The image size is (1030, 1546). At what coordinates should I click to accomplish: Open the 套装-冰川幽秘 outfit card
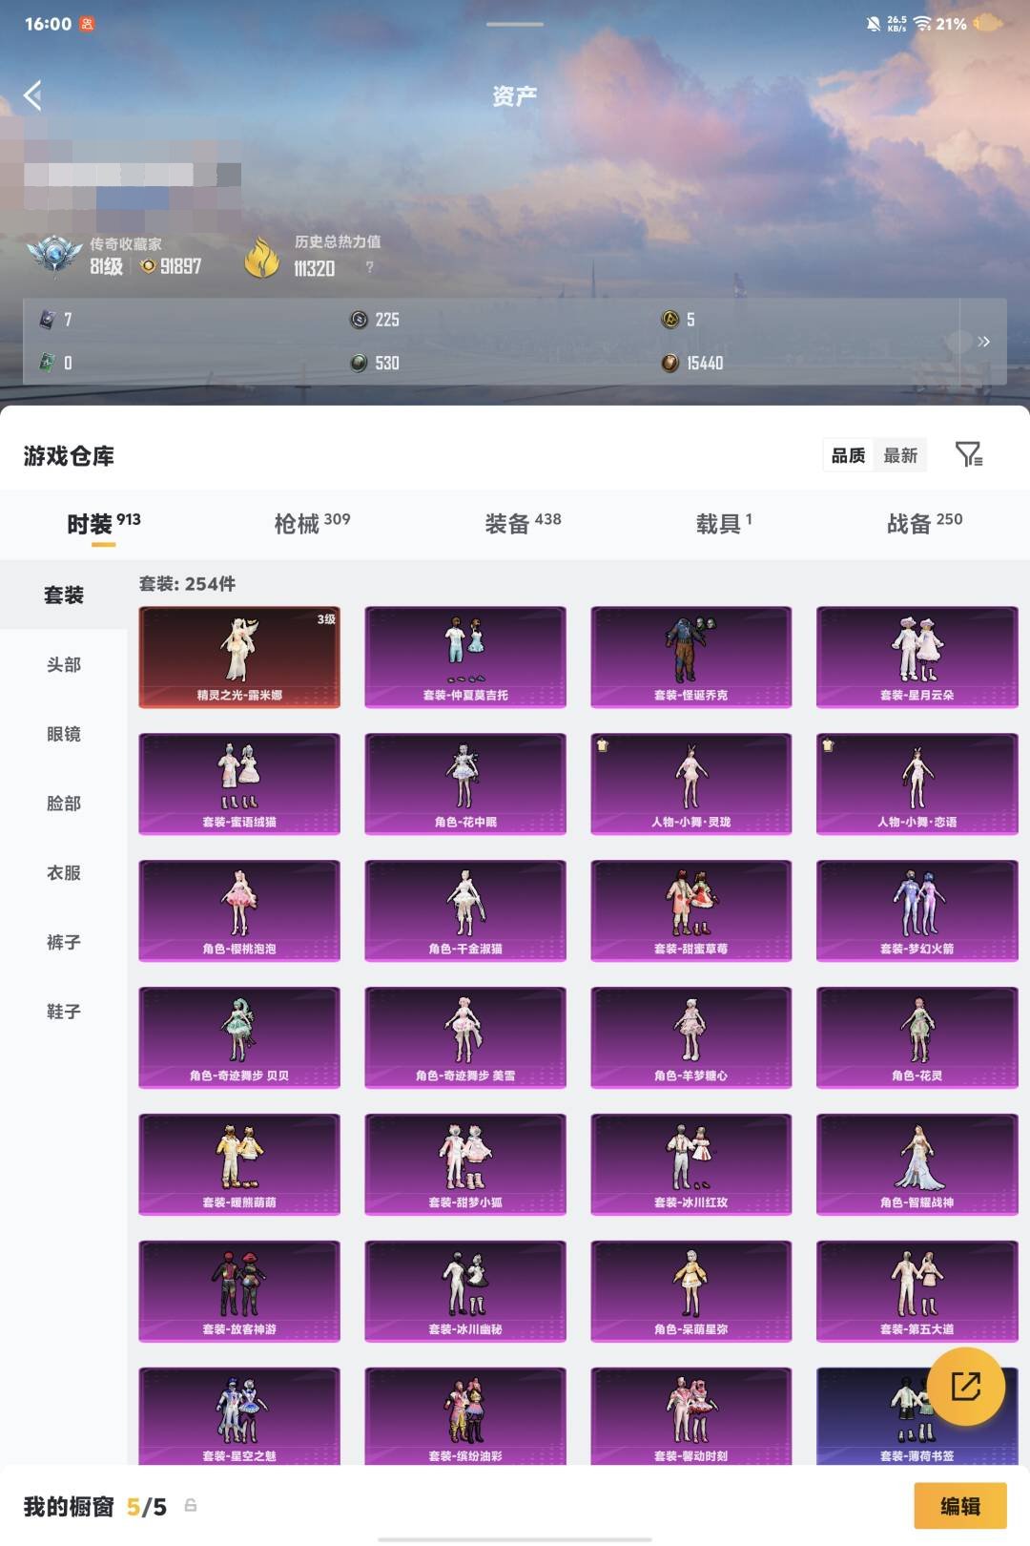click(465, 1292)
